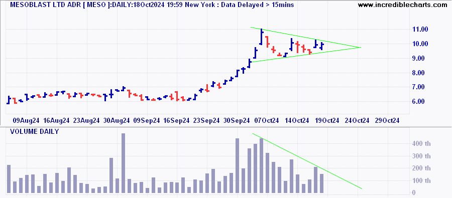Click the pennant triangle apex point
Screen dimensions: 452x198
pyautogui.click(x=361, y=47)
